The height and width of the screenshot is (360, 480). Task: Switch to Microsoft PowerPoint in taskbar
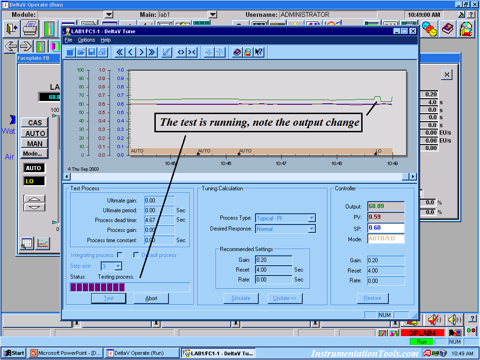[x=66, y=353]
